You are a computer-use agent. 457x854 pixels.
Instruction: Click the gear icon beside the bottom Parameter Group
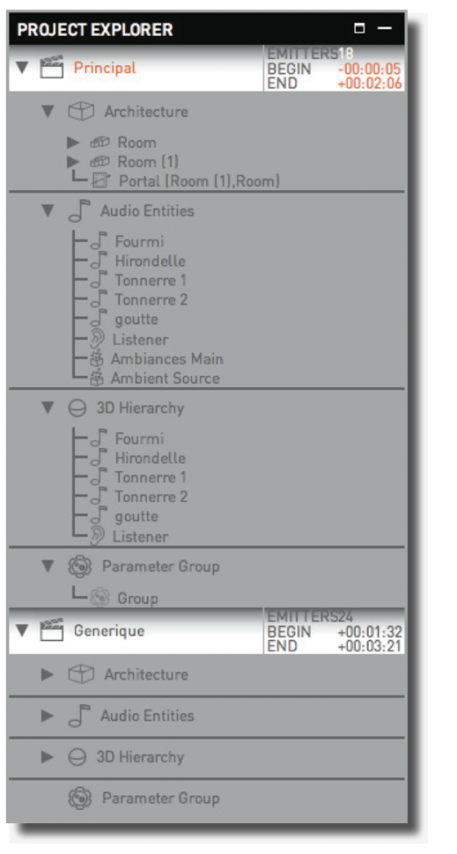[x=78, y=798]
